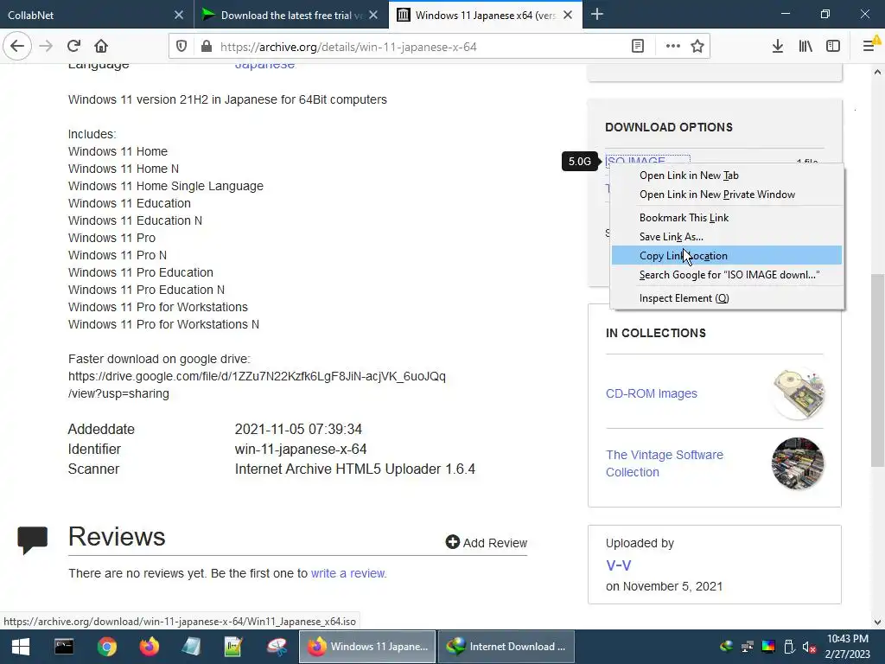
Task: Close the CollabNet tab
Action: [179, 16]
